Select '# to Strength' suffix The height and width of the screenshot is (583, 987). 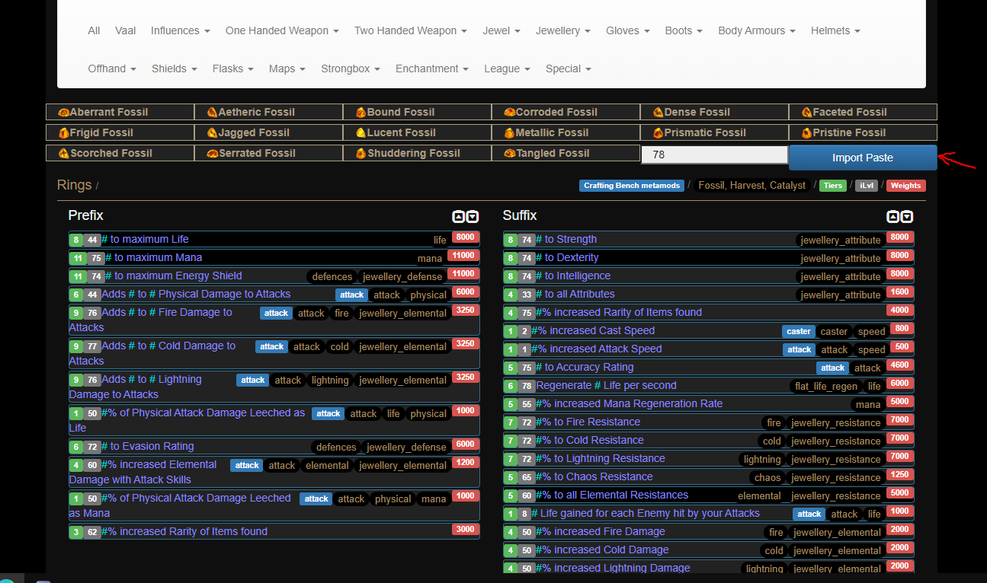tap(709, 240)
